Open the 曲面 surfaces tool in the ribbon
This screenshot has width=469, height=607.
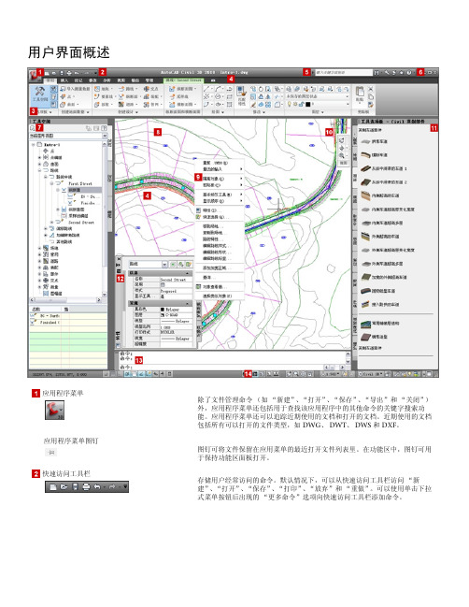click(69, 104)
